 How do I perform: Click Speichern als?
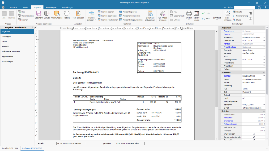[x=177, y=16]
